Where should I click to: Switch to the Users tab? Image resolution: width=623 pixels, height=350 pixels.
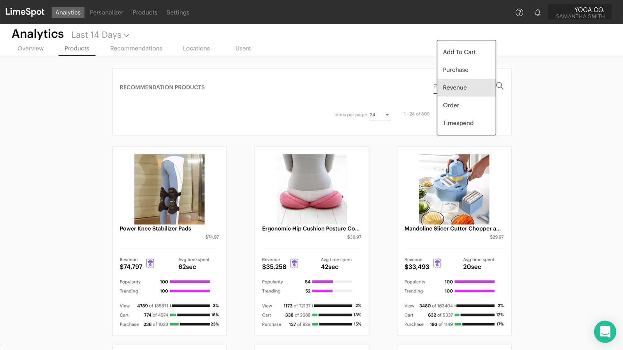243,49
